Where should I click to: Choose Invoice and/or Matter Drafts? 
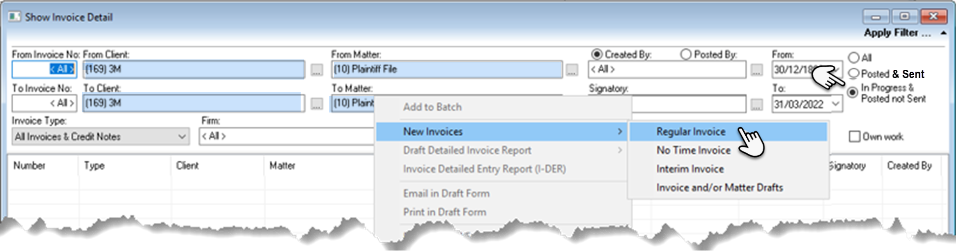[x=728, y=188]
